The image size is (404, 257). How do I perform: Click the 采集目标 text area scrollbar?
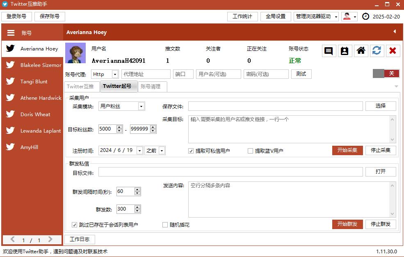pyautogui.click(x=393, y=129)
